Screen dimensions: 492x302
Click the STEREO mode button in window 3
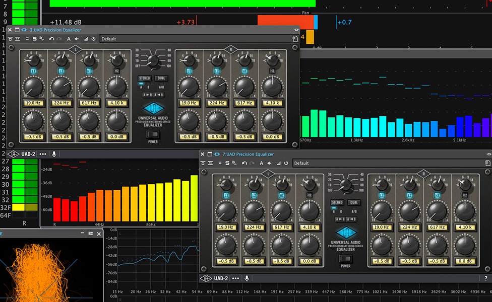(144, 79)
